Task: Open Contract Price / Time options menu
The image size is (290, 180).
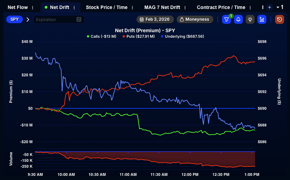Action: 250,8
